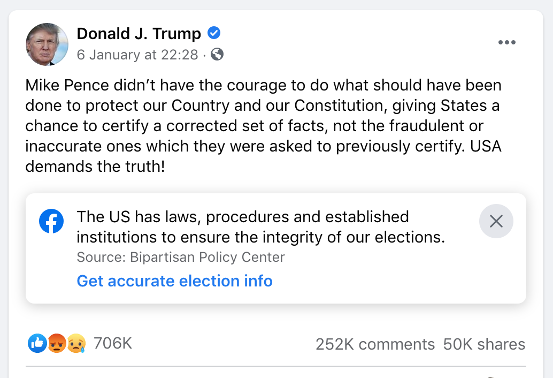This screenshot has height=378, width=553.
Task: View the 50K shares
Action: (x=484, y=344)
